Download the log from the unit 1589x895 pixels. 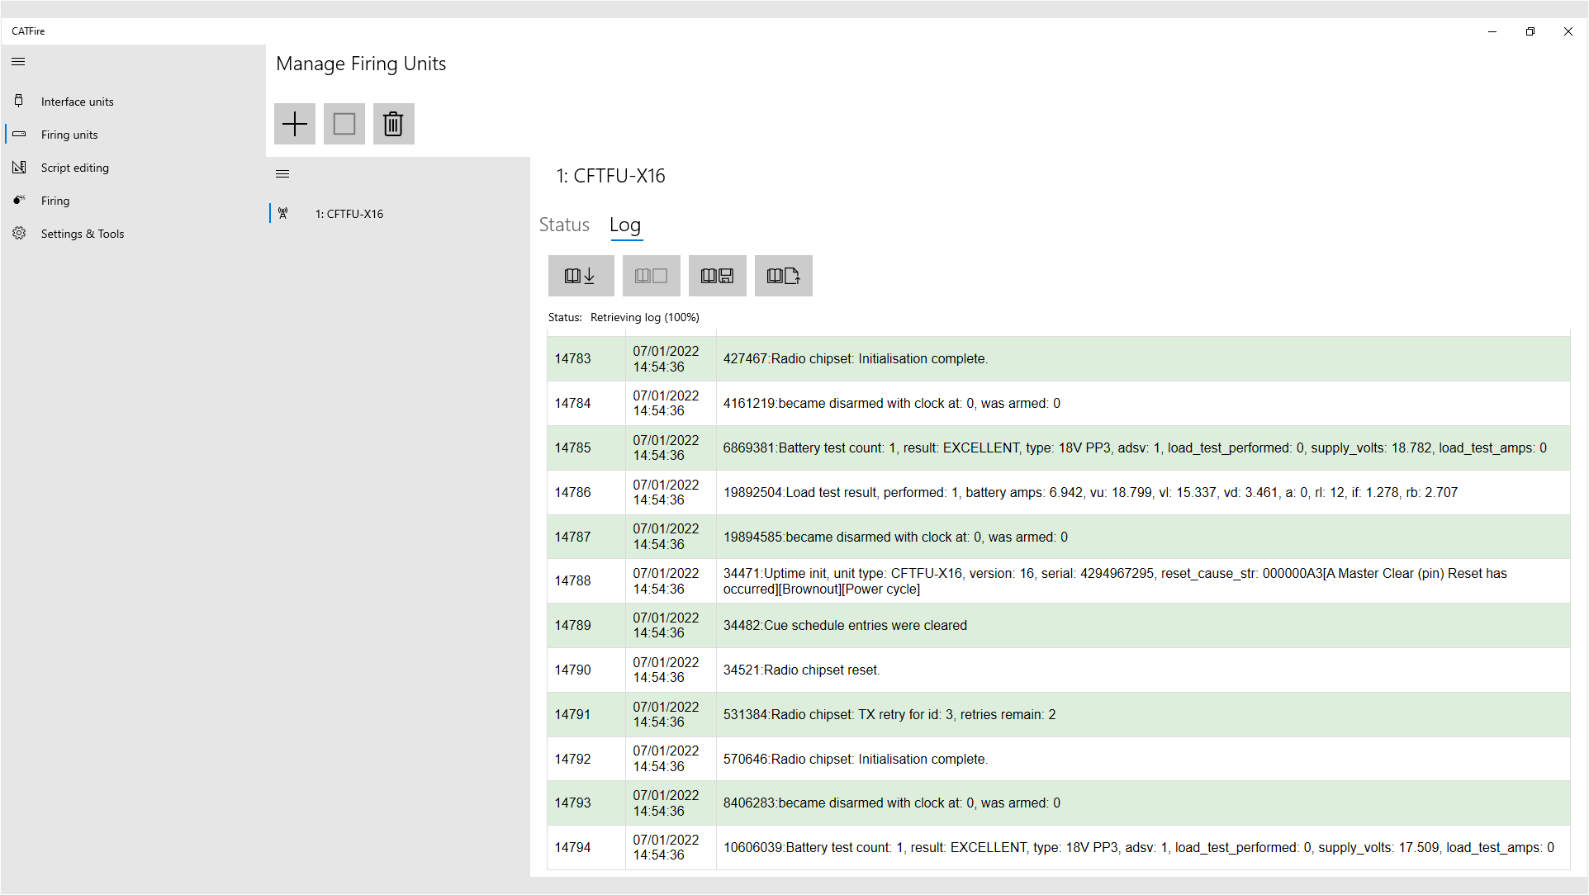click(x=581, y=276)
